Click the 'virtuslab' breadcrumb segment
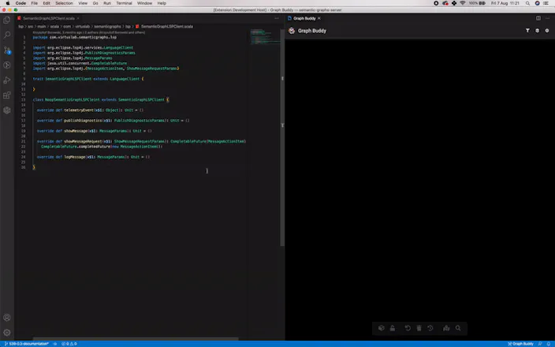 tap(83, 27)
